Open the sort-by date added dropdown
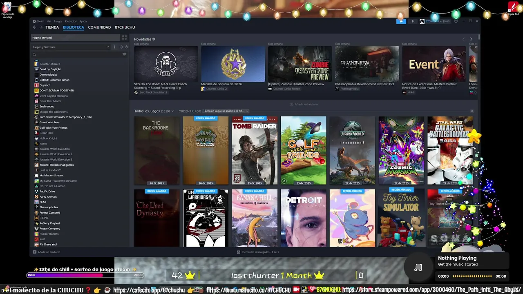Screen dimensions: 523x294 [226, 111]
